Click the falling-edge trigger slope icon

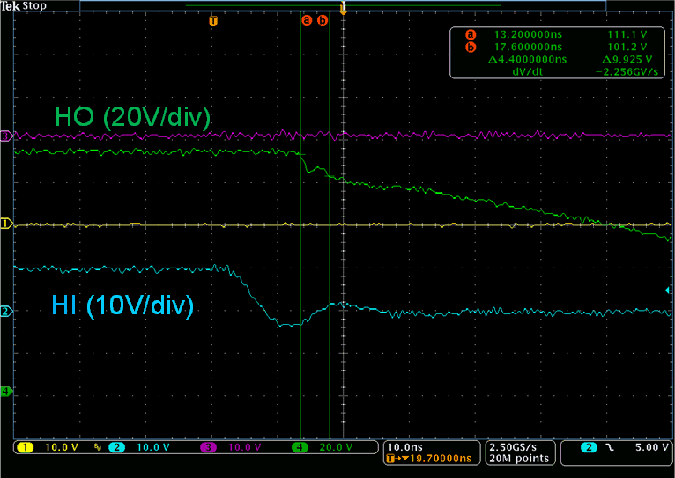610,447
